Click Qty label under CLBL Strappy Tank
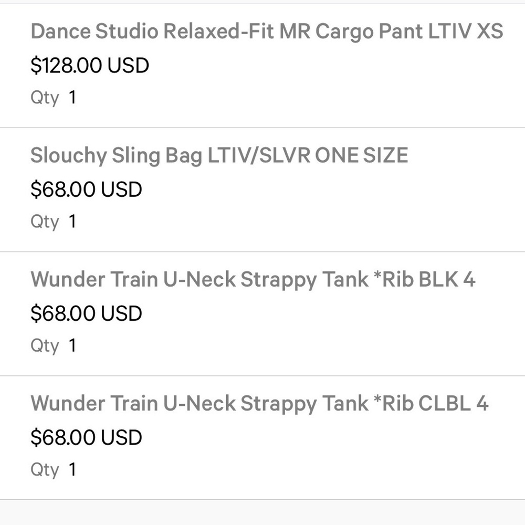This screenshot has height=525, width=525. [45, 470]
